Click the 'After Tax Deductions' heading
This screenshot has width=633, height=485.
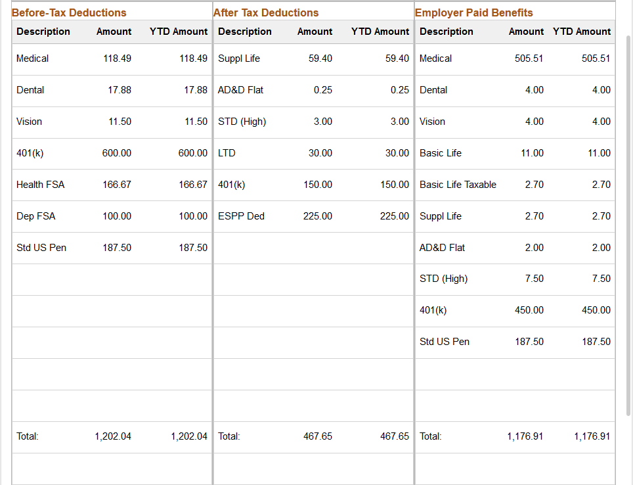[266, 12]
